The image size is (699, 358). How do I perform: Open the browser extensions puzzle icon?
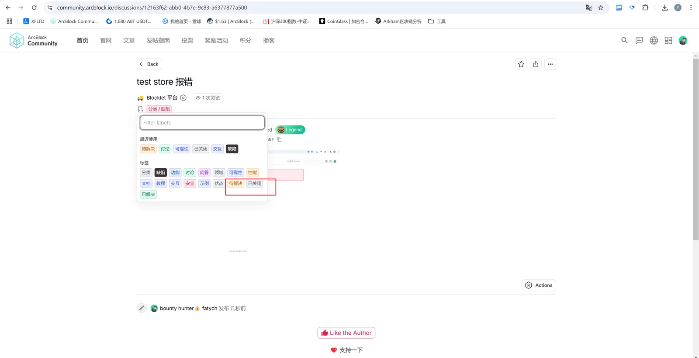pos(645,7)
